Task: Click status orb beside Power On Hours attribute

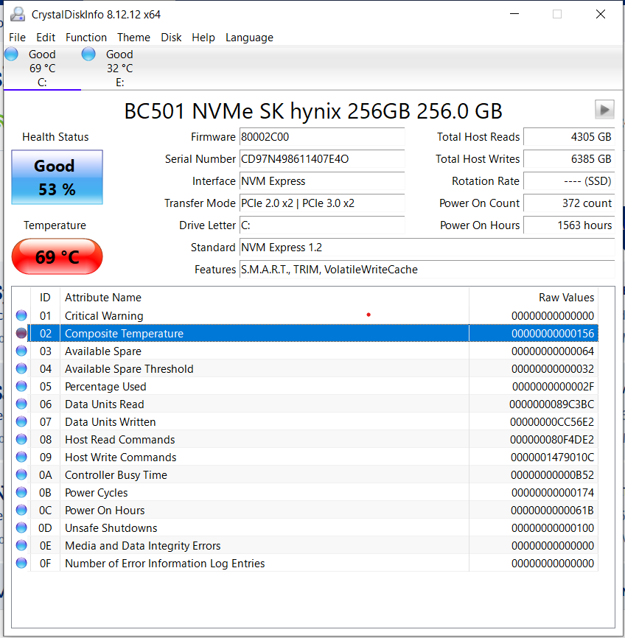Action: click(x=21, y=511)
